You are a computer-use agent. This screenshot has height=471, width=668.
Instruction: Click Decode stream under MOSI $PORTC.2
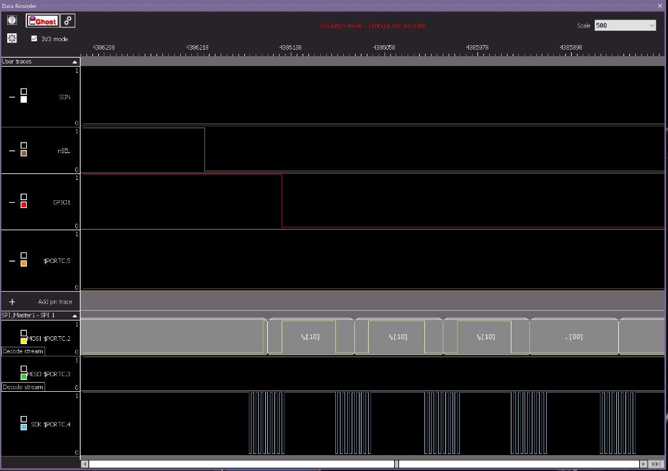pos(23,351)
